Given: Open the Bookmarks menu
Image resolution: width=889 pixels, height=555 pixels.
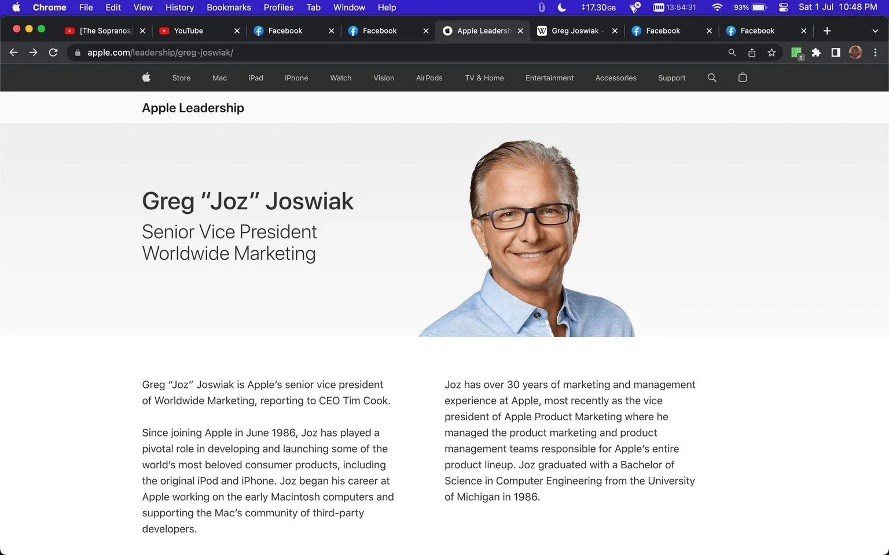Looking at the screenshot, I should [228, 8].
